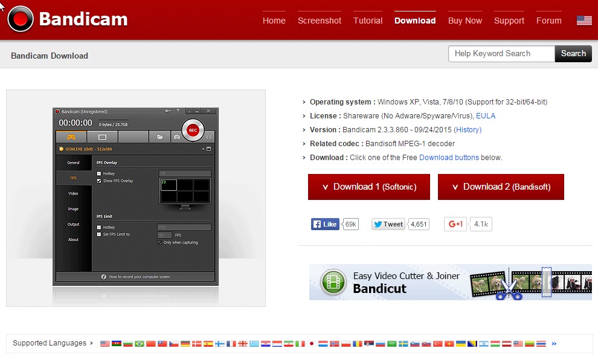
Task: Collapse panel with small up arrow icon
Action: point(204,149)
